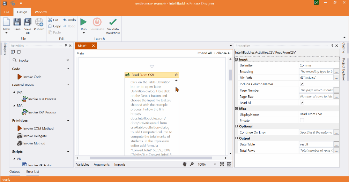
Task: Pin the Activities panel
Action: (66, 46)
